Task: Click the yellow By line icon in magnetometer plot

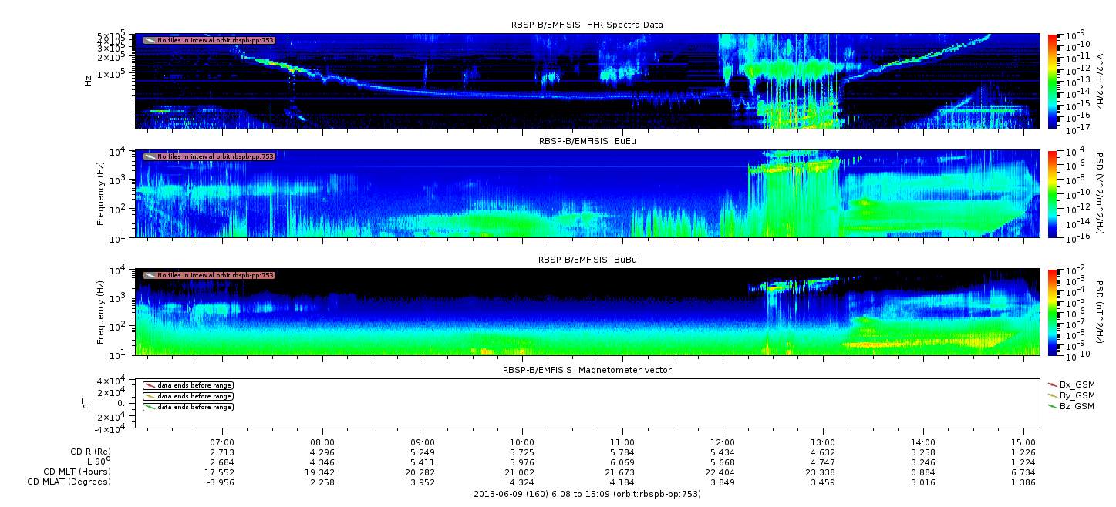Action: point(150,396)
